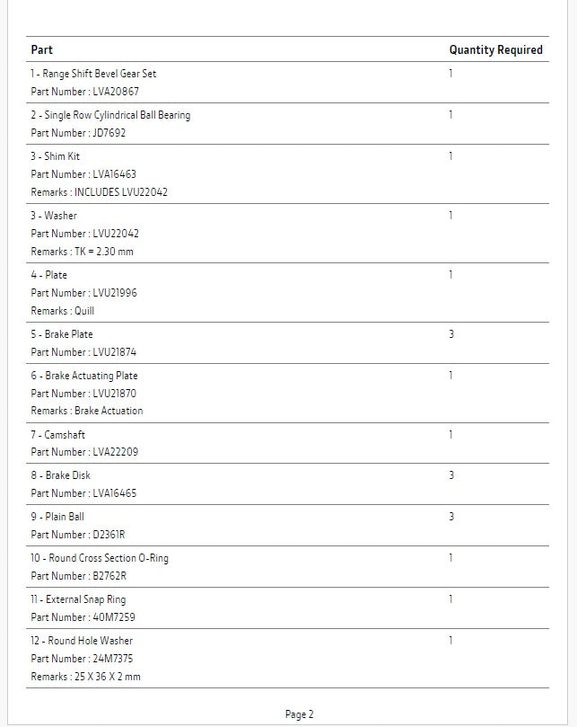Select the Brake Plate entry
The width and height of the screenshot is (577, 727).
point(62,334)
